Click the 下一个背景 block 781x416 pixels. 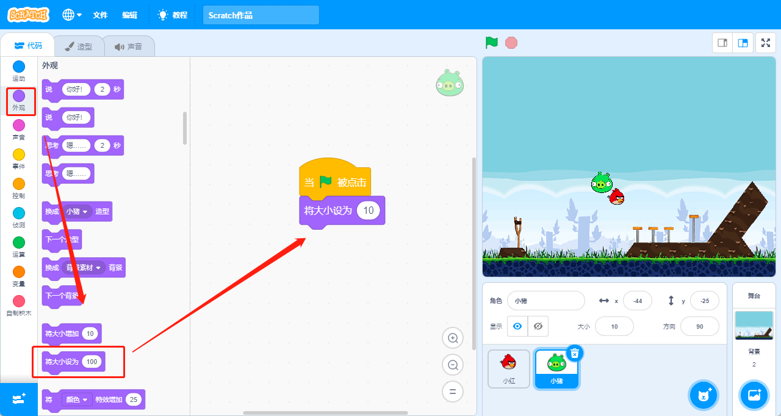coord(61,296)
